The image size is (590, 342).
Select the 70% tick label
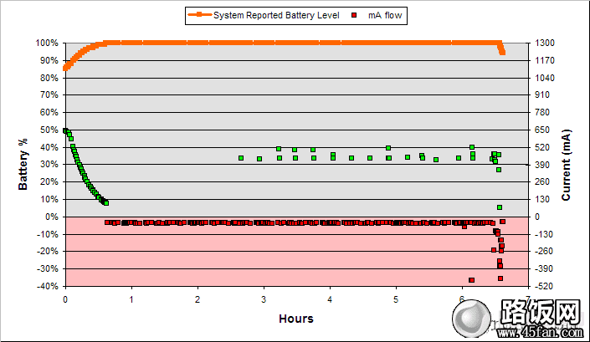point(49,94)
